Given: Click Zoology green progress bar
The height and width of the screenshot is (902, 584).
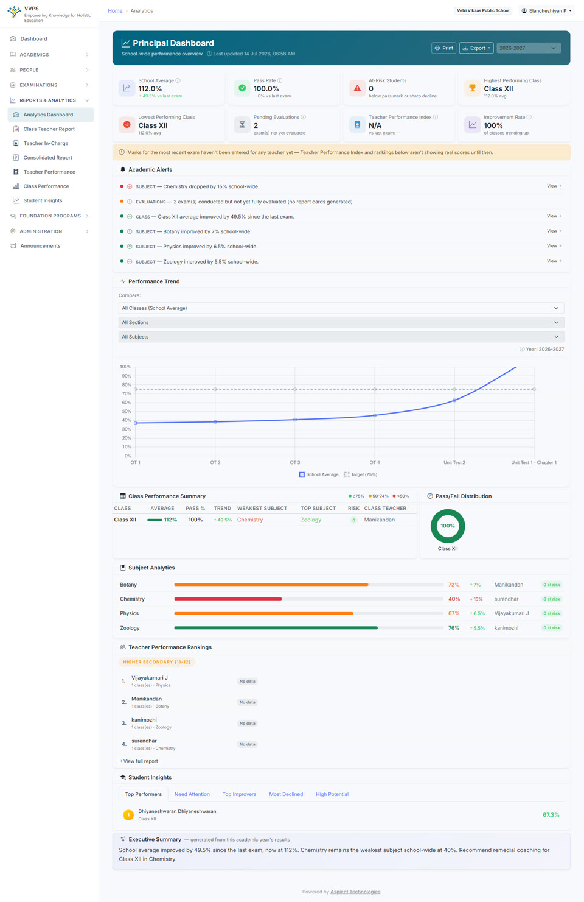Looking at the screenshot, I should (276, 628).
